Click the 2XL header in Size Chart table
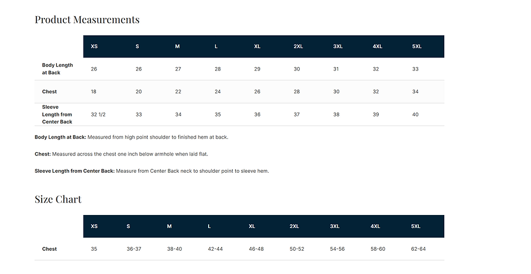 [294, 226]
